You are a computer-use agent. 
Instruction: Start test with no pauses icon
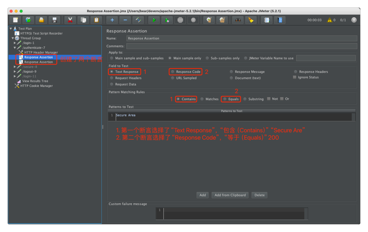(x=167, y=20)
